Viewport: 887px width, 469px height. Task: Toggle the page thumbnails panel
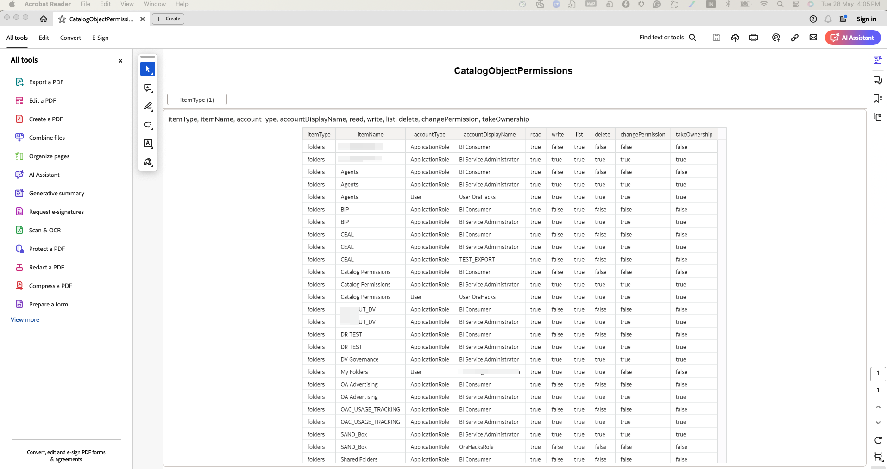coord(878,117)
